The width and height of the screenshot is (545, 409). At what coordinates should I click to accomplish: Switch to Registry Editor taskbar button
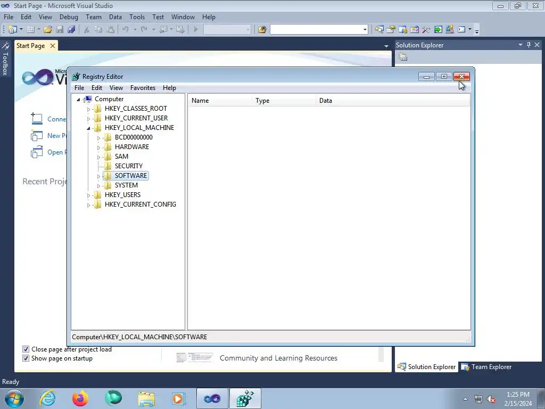245,398
